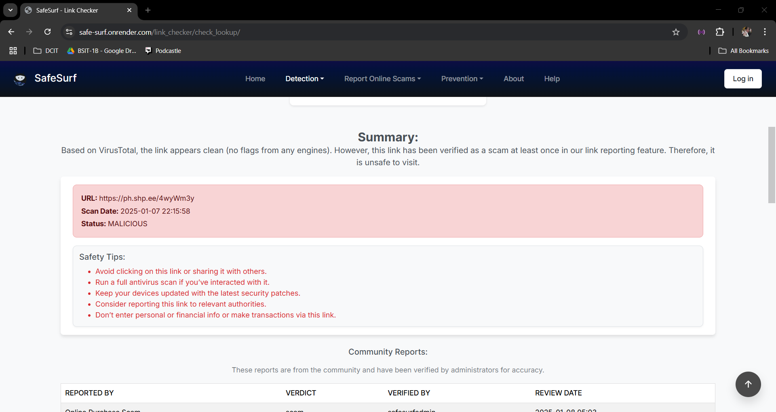Open the DCIT bookmarks folder

[x=46, y=50]
